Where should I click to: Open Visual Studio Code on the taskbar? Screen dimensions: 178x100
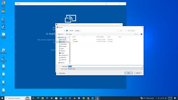click(65, 98)
